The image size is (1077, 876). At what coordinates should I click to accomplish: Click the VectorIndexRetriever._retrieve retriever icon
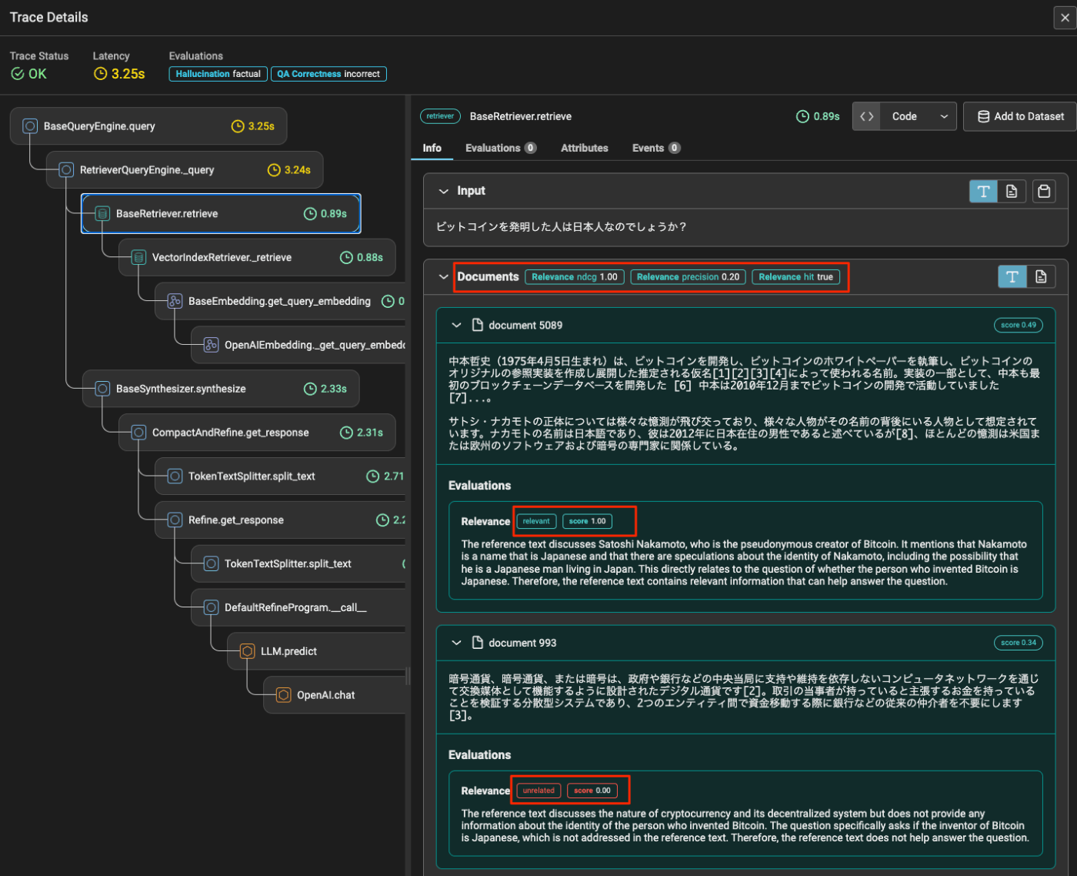pos(138,258)
